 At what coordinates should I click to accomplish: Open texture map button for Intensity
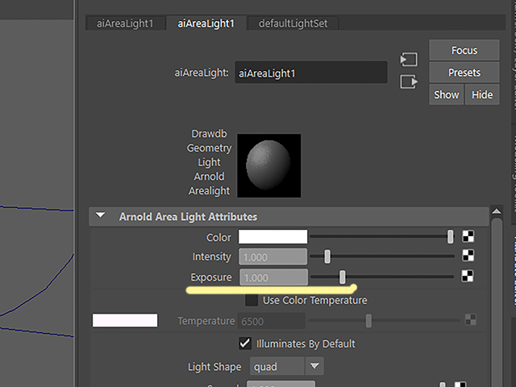[x=468, y=256]
